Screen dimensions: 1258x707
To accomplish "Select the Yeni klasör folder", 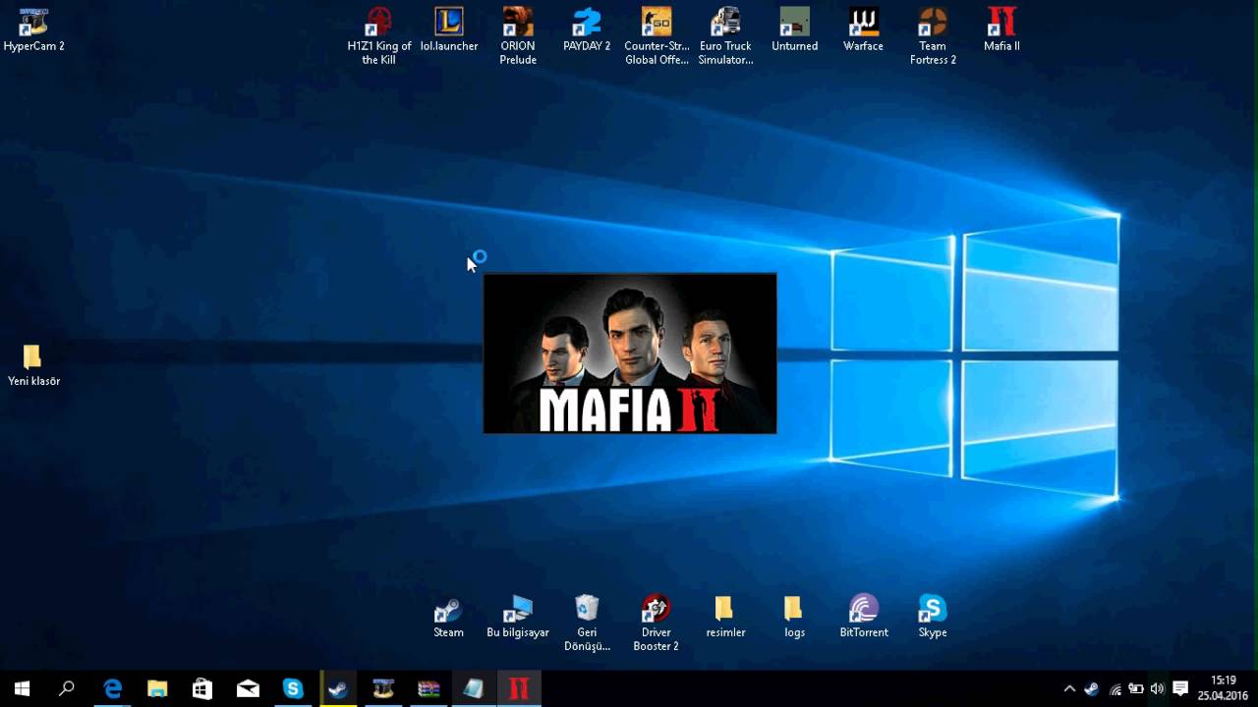I will (33, 365).
